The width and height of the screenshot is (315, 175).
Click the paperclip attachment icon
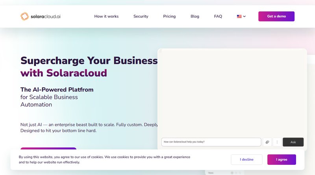[x=267, y=142]
